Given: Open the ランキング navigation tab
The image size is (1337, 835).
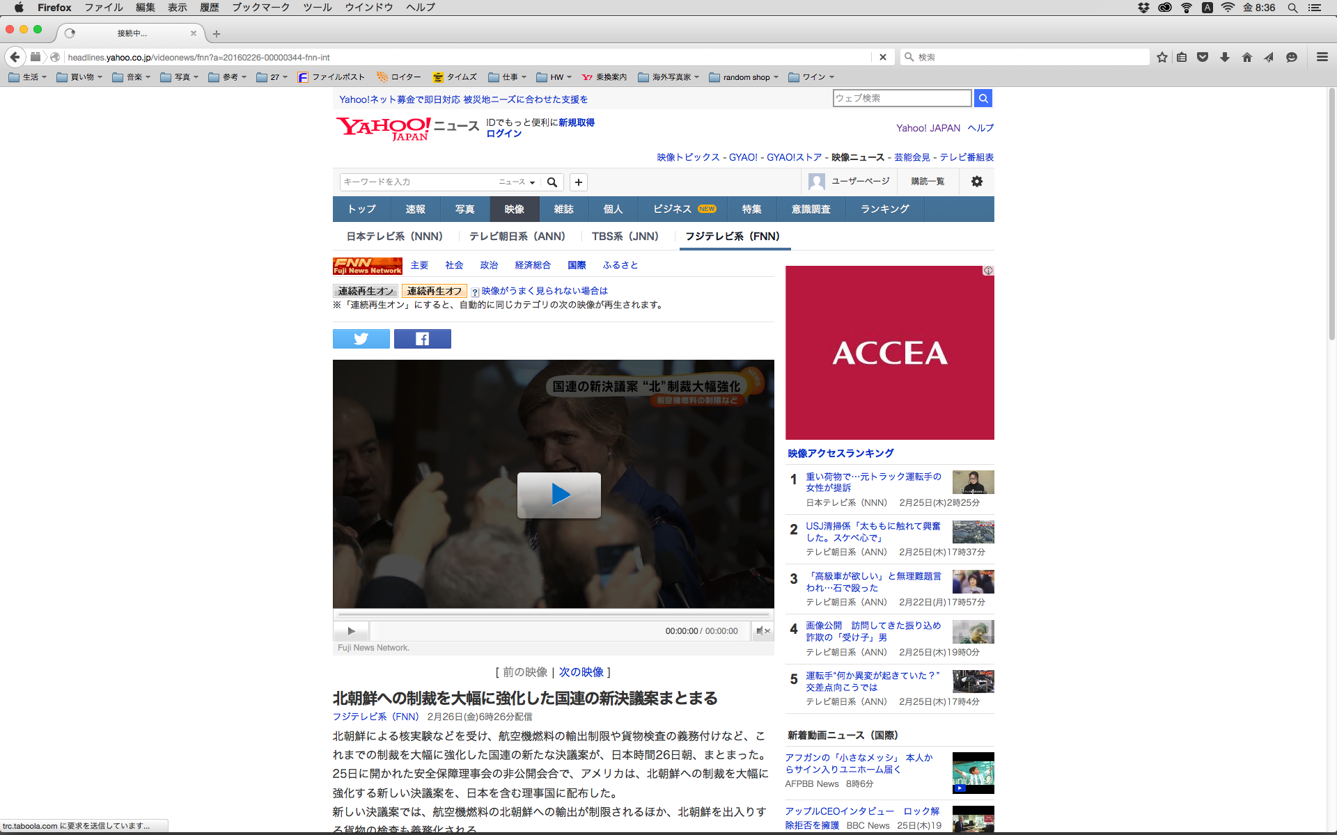Looking at the screenshot, I should click(884, 209).
